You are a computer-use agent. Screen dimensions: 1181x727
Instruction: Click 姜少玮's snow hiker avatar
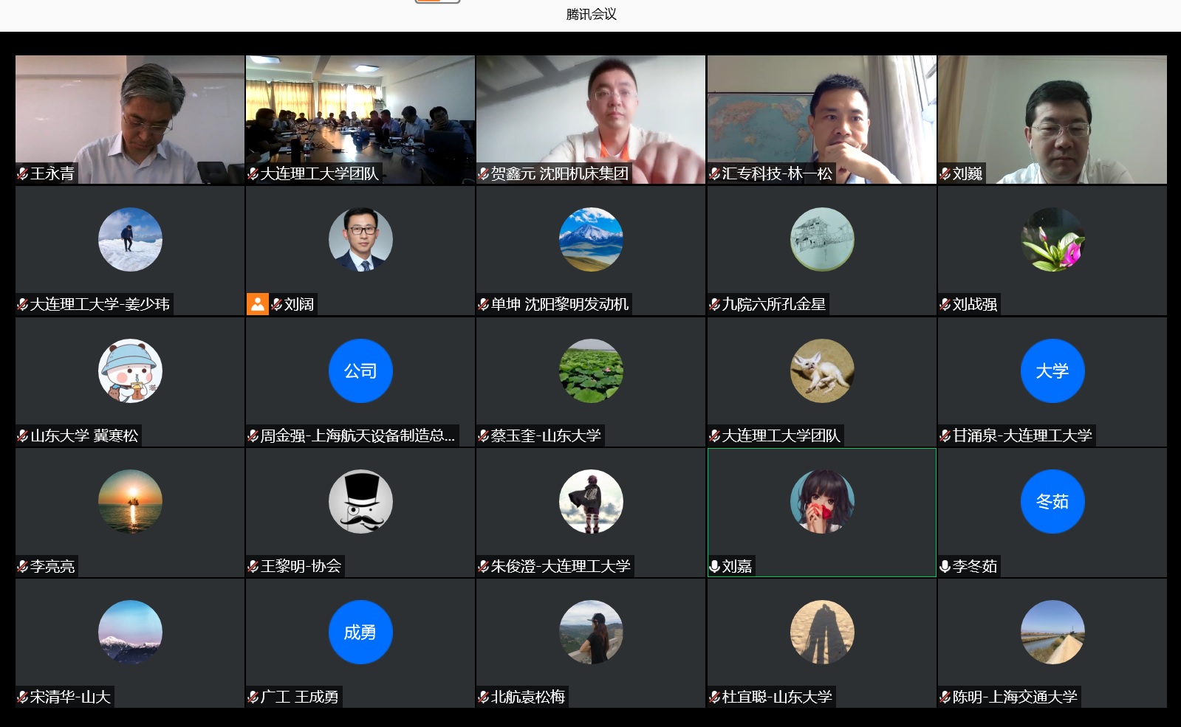pos(130,240)
